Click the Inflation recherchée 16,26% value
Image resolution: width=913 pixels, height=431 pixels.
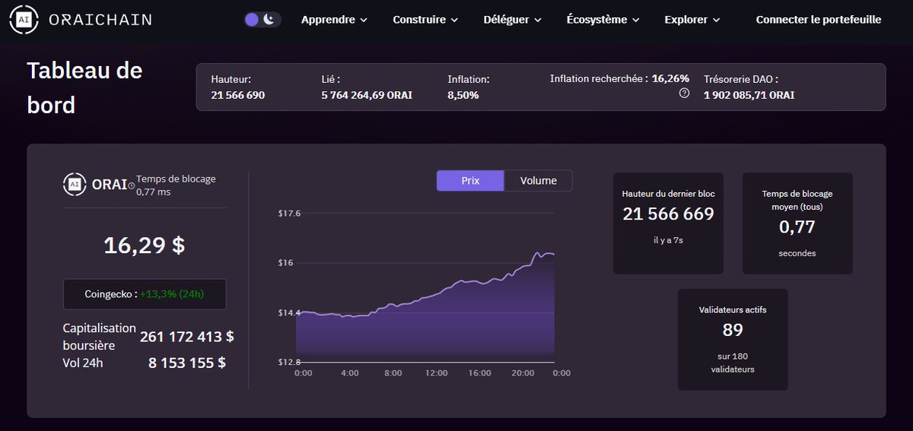click(670, 78)
